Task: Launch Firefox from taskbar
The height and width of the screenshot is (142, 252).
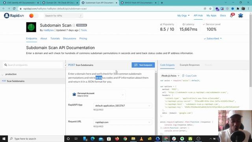Action: [x=117, y=138]
